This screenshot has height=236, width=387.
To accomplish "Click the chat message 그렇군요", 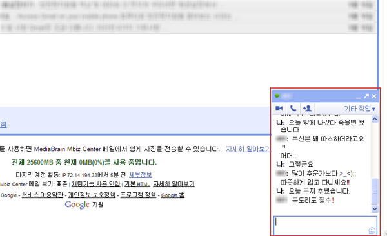I will (x=301, y=164).
